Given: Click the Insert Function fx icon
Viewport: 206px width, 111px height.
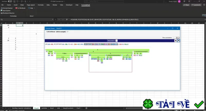Looking at the screenshot, I should [67, 19].
